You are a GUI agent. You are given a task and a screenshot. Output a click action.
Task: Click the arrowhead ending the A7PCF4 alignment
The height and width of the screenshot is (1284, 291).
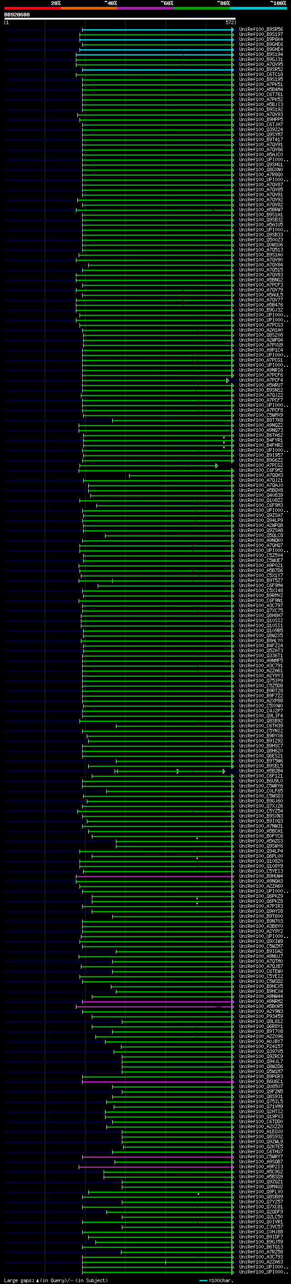coord(228,381)
